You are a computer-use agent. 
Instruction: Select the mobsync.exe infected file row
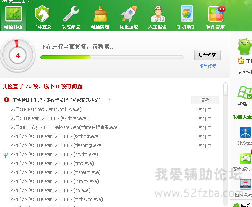pyautogui.click(x=57, y=199)
